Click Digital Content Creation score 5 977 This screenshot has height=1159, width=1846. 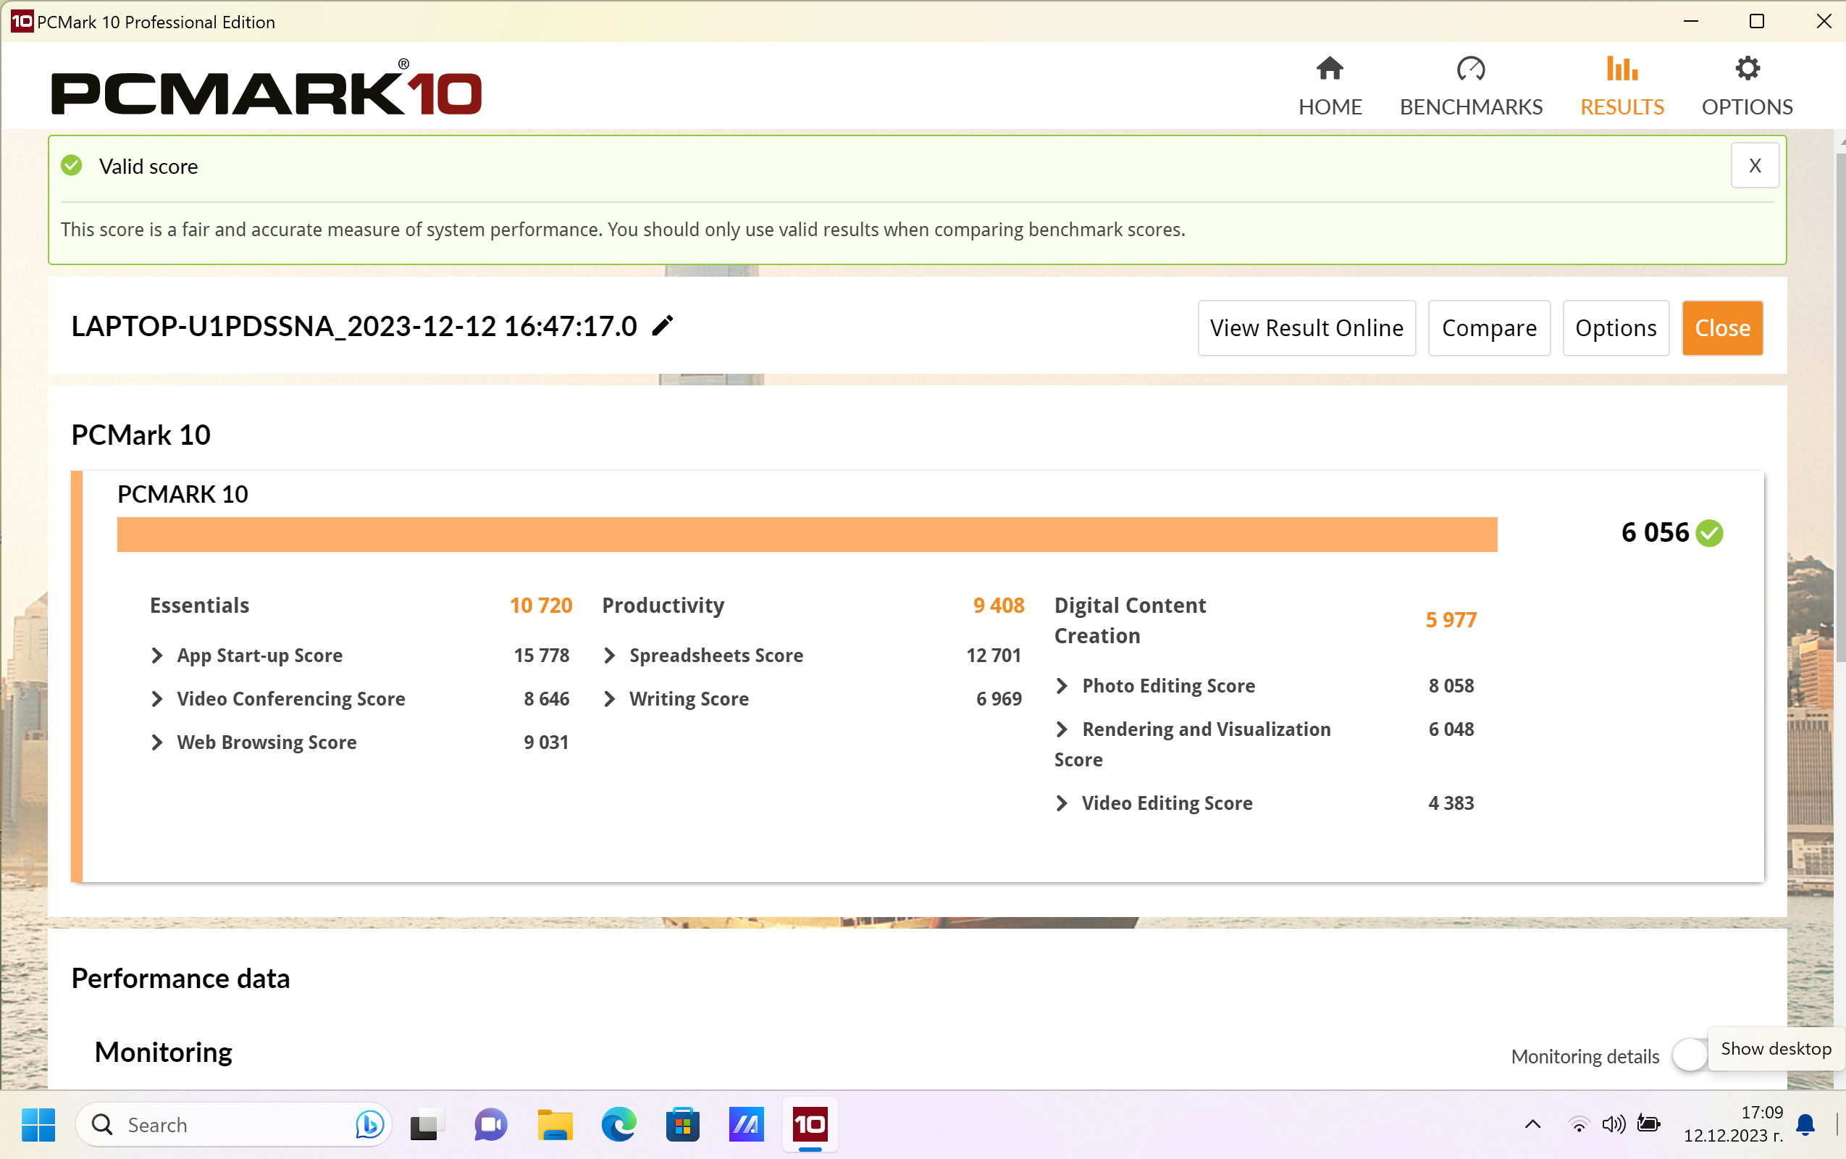click(x=1451, y=620)
